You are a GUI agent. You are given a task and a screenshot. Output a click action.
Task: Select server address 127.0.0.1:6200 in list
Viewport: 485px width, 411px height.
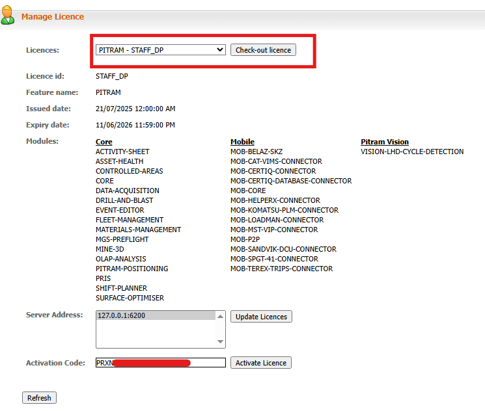point(156,316)
